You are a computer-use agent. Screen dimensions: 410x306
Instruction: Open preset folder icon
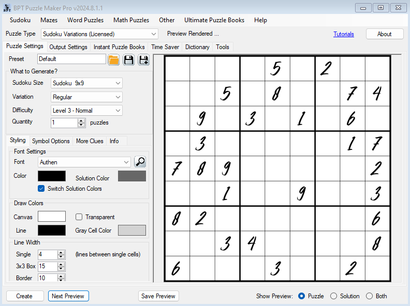(113, 60)
